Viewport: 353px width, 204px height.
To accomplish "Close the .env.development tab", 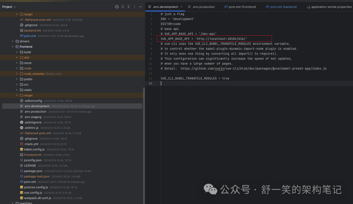I will 181,7.
